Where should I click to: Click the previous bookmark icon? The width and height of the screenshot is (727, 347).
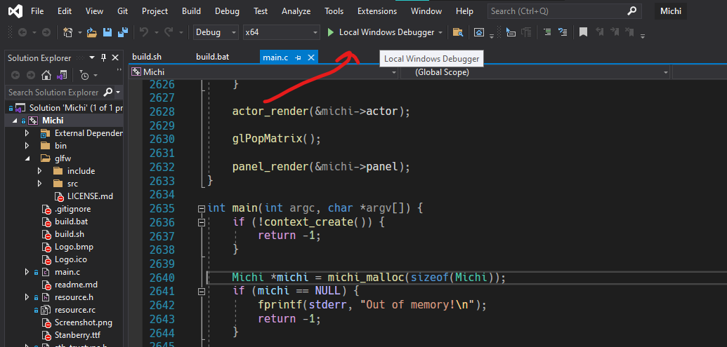click(599, 32)
